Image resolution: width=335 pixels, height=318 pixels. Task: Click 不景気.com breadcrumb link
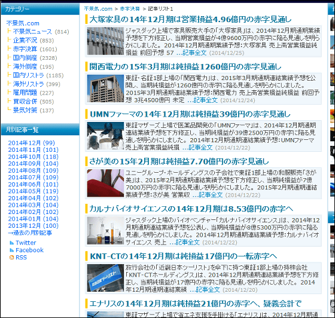click(x=98, y=9)
